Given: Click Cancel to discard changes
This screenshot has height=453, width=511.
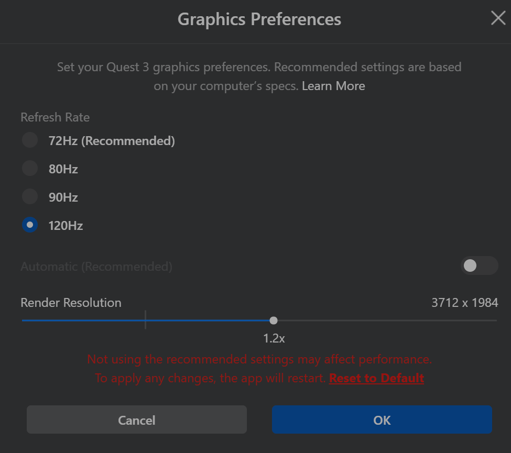Looking at the screenshot, I should pyautogui.click(x=136, y=419).
